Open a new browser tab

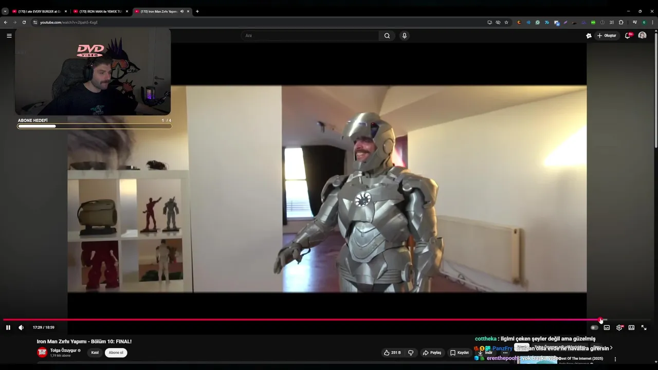click(197, 11)
